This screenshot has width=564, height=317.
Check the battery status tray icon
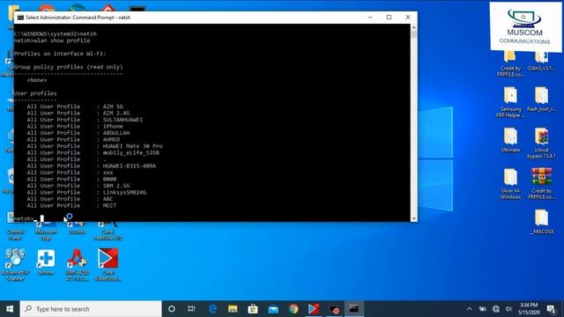[483, 309]
